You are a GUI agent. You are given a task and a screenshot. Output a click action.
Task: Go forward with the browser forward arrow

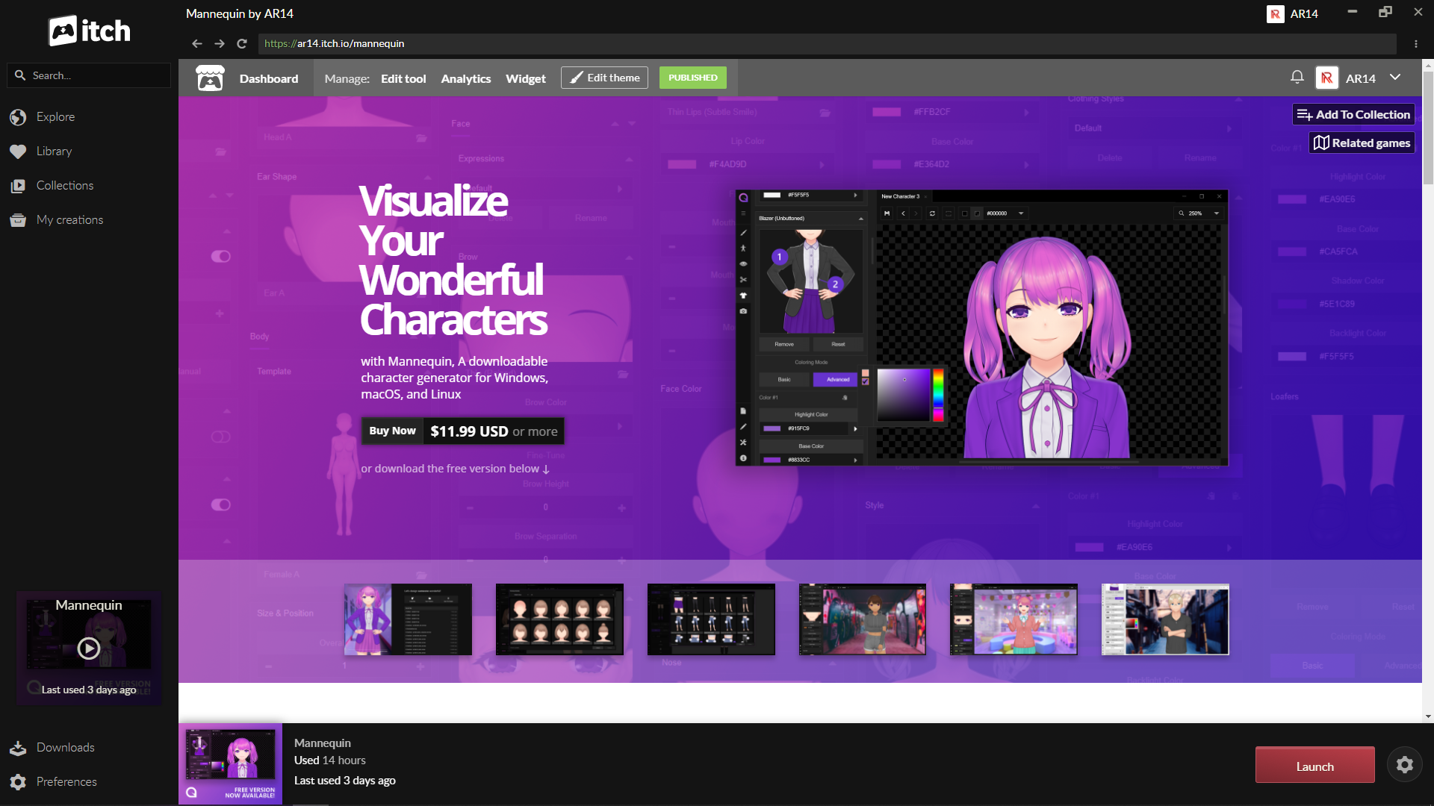click(x=220, y=44)
